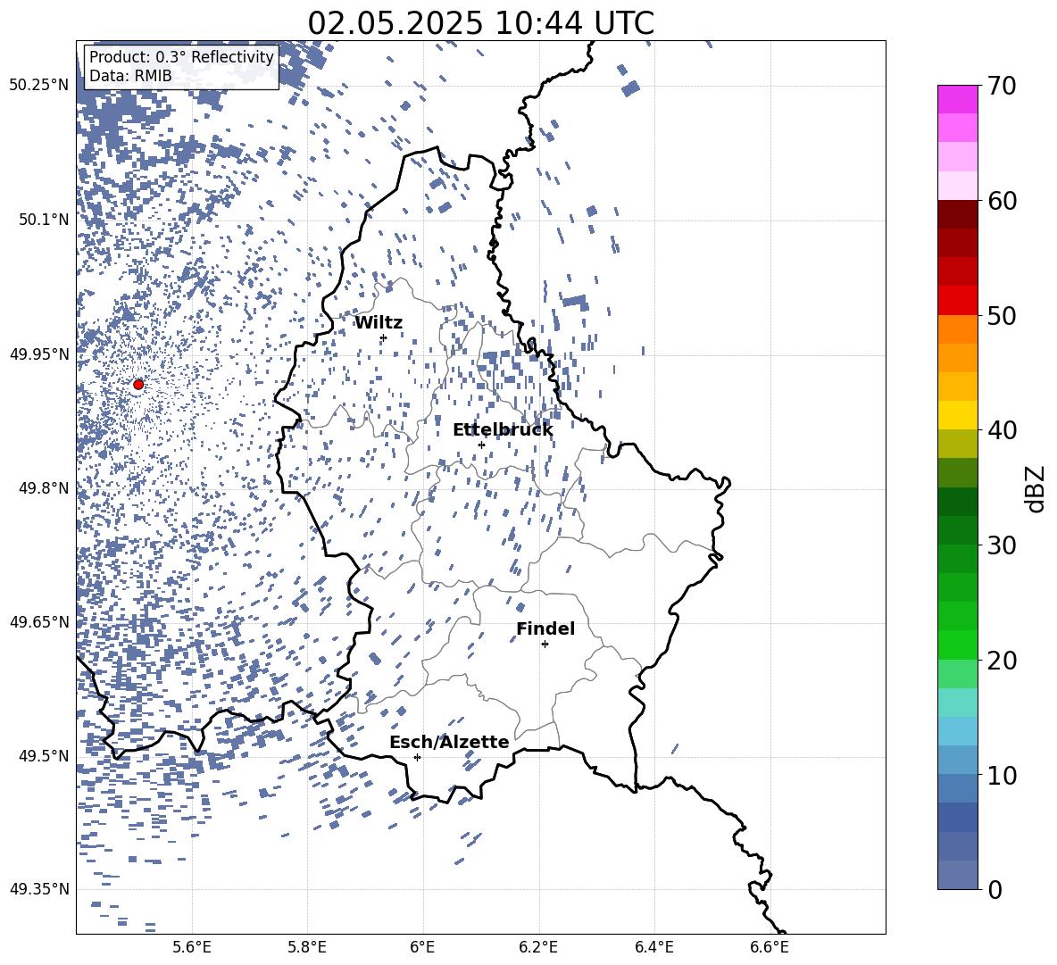Click the '50.1°N' latitude label

coord(44,219)
